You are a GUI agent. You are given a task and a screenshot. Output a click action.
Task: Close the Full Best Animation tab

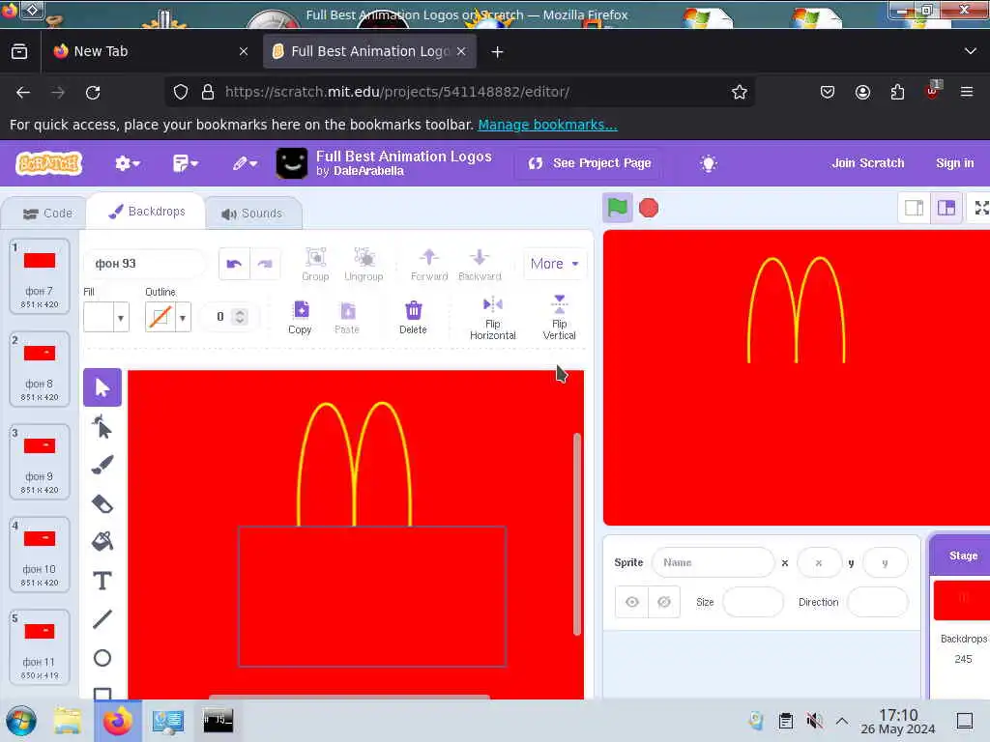(x=461, y=51)
